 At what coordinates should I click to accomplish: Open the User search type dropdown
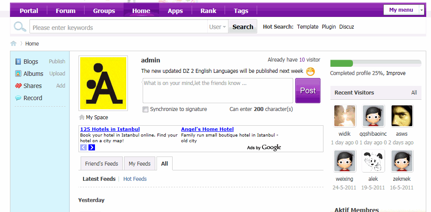[217, 27]
